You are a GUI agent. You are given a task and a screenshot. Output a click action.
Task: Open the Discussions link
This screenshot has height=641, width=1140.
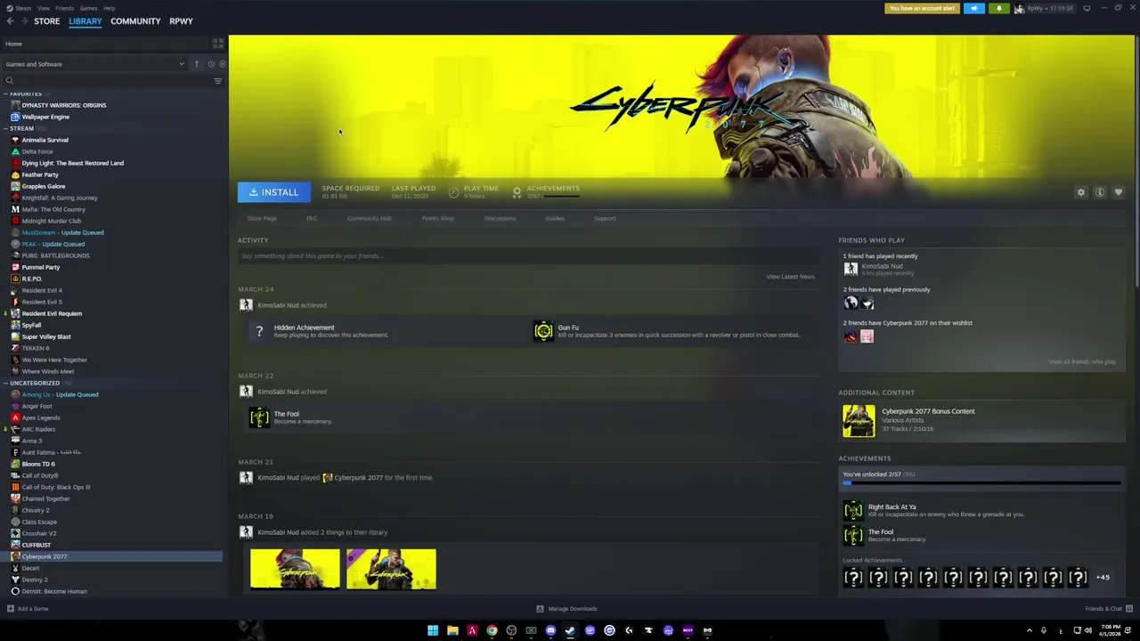tap(500, 218)
